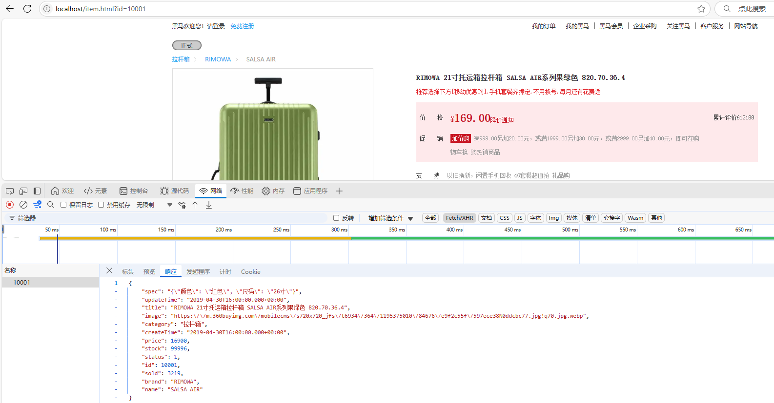Stop recording the network log
The image size is (774, 403).
(x=10, y=205)
